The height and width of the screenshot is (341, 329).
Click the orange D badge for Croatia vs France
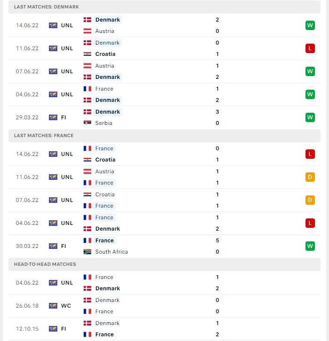(310, 200)
